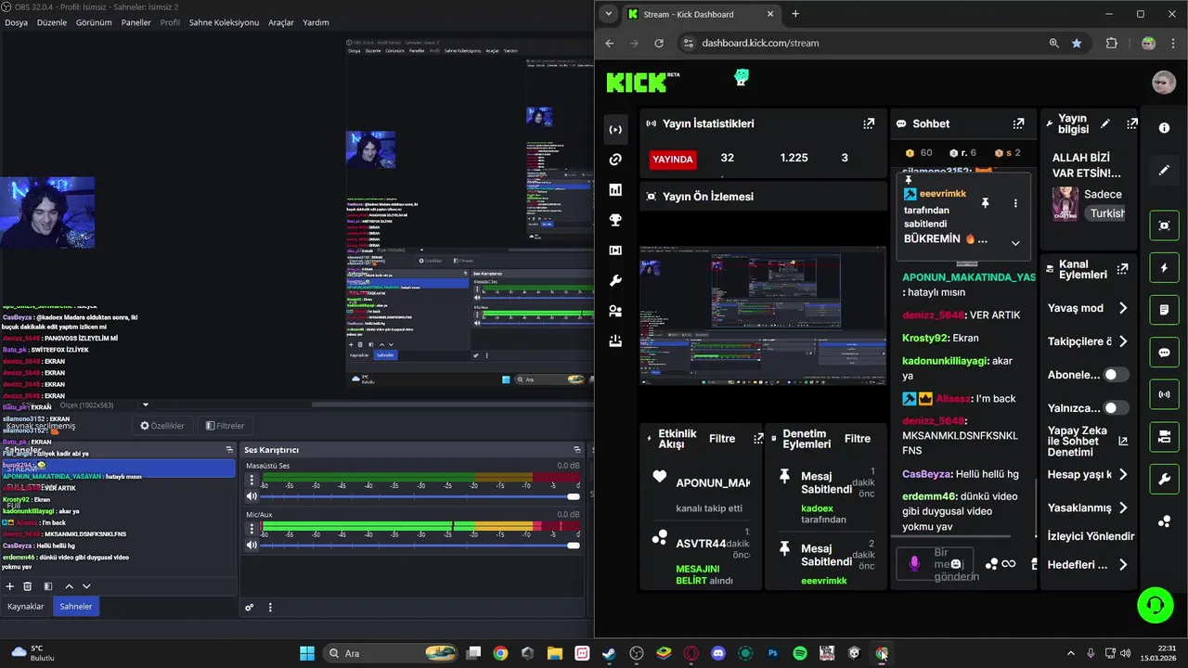The height and width of the screenshot is (668, 1188).
Task: Pop out the Yayın İstatistikleri panel
Action: click(x=869, y=123)
